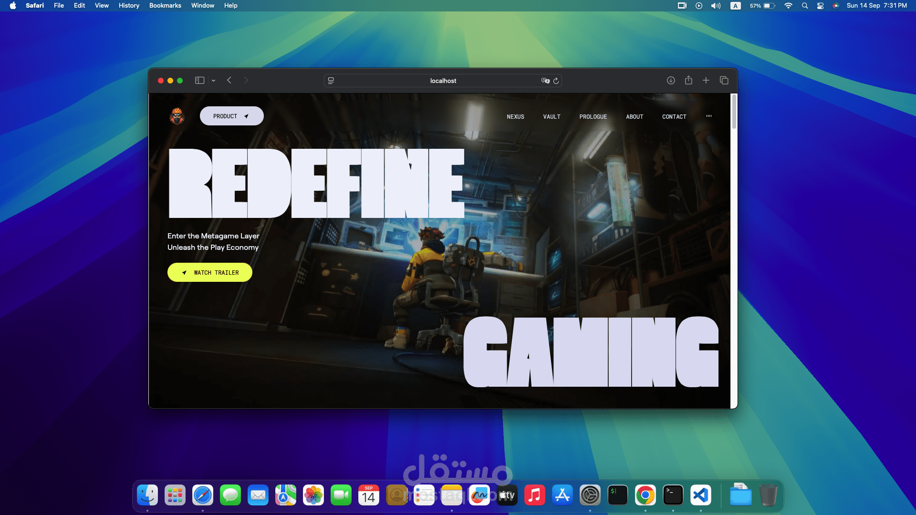Toggle the Safari sidebar icon

(199, 81)
